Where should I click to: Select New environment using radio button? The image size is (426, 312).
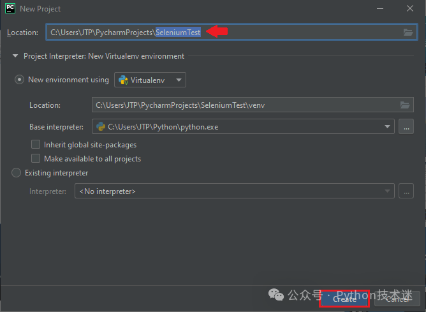point(19,80)
